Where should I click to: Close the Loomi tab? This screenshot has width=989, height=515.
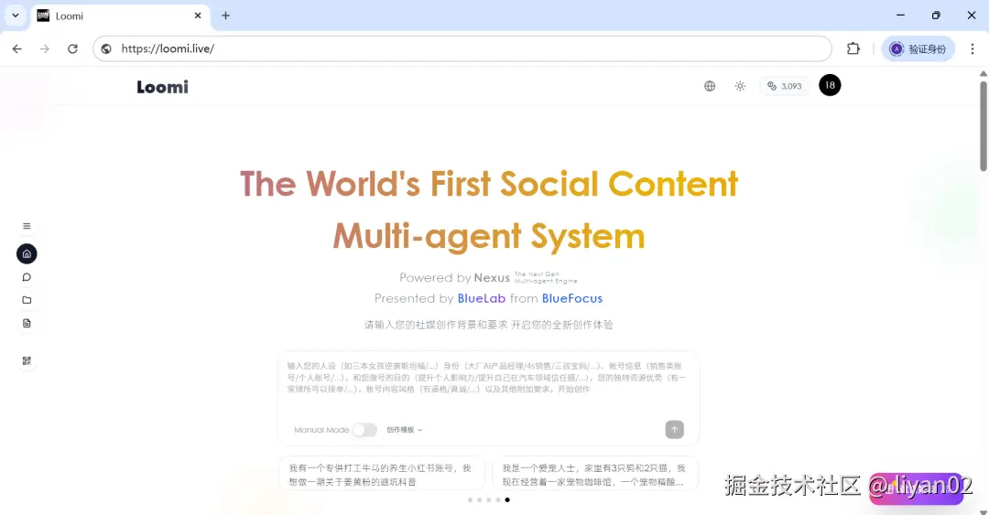(198, 16)
